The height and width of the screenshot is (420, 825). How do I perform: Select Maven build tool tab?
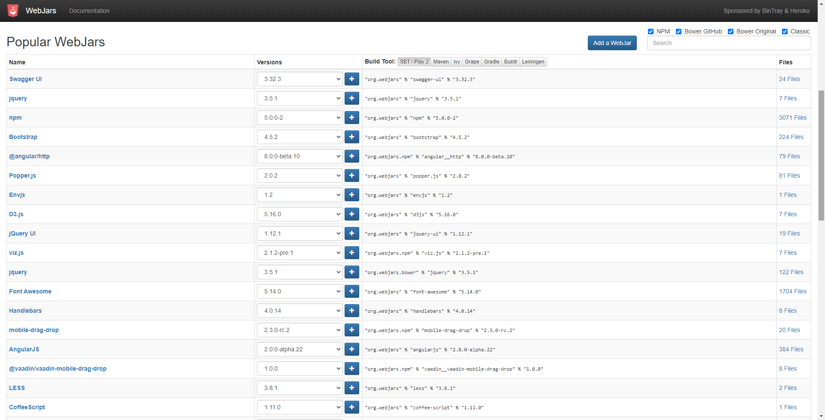pos(441,62)
